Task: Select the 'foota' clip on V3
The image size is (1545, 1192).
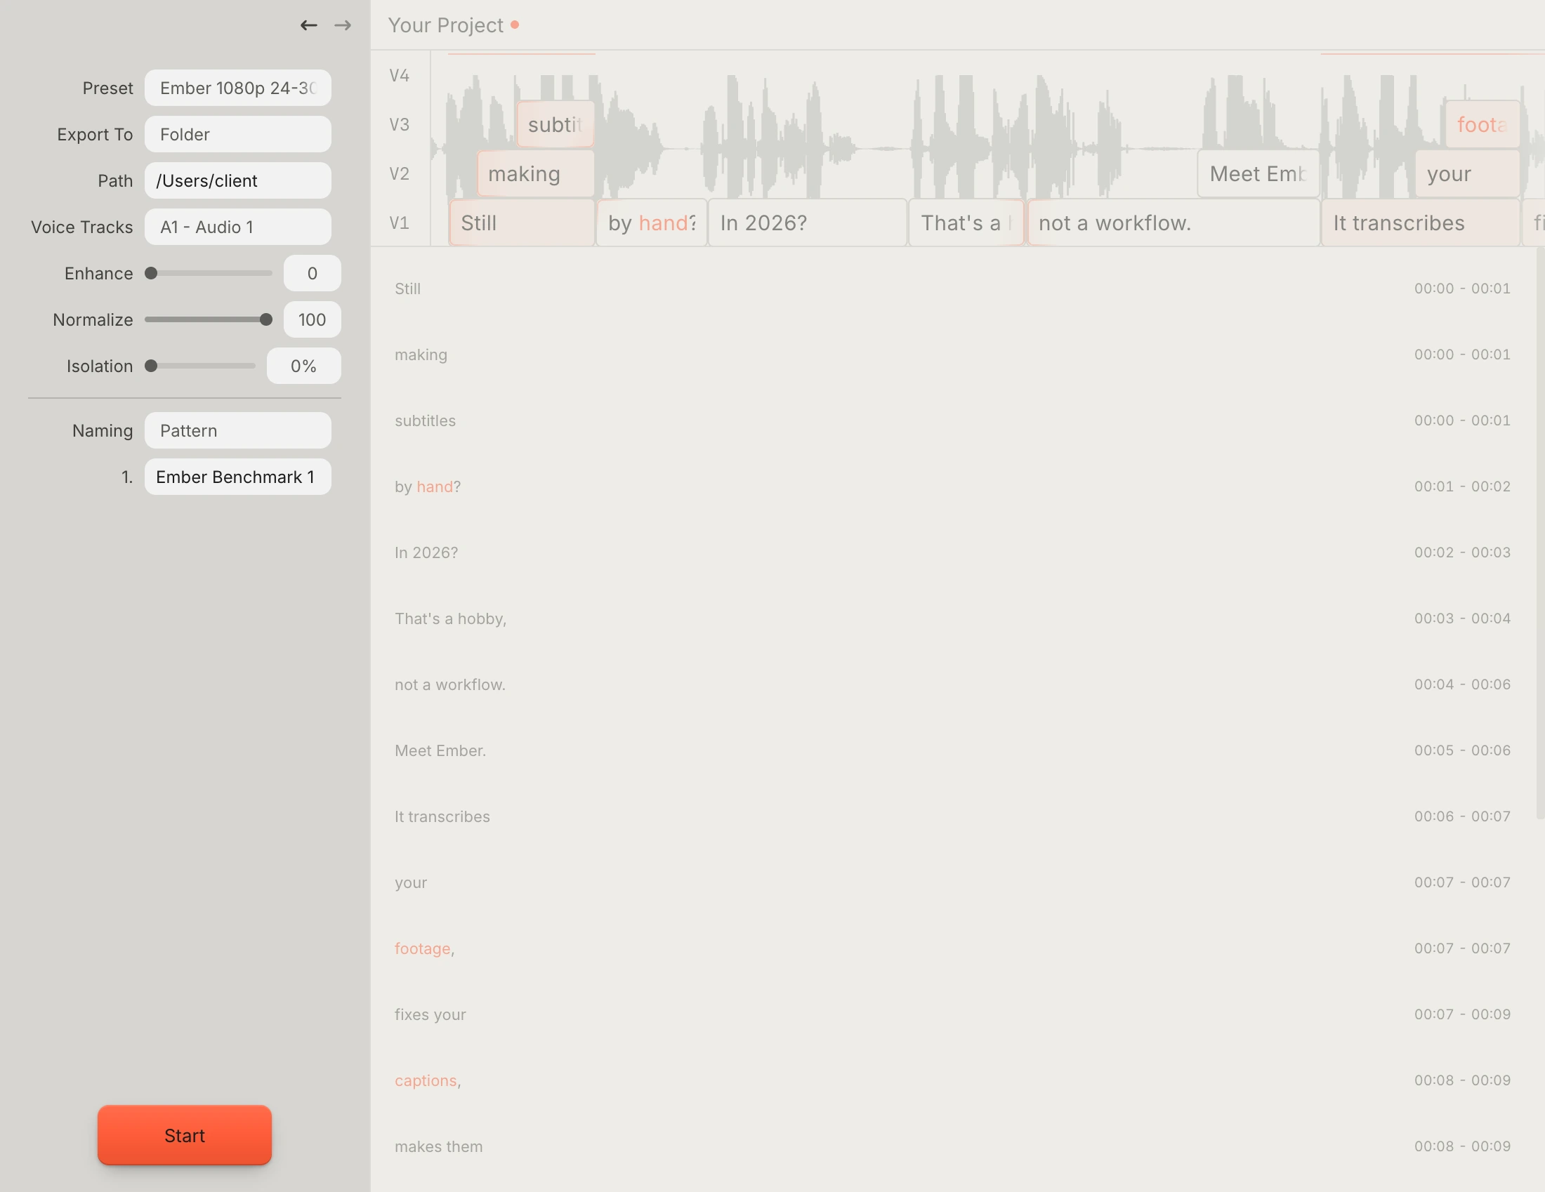Action: tap(1482, 124)
